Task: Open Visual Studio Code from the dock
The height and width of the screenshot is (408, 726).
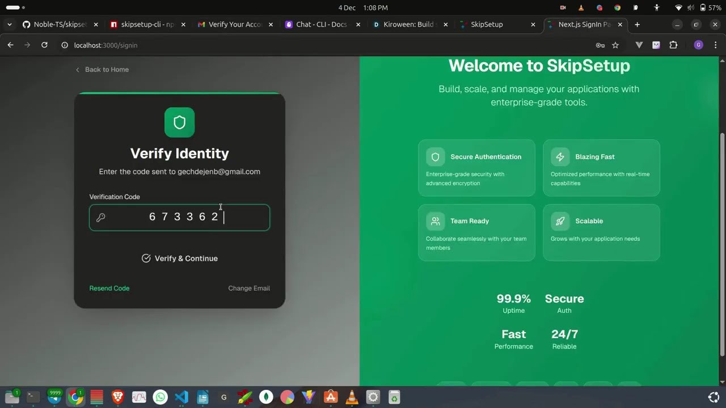Action: click(x=181, y=397)
